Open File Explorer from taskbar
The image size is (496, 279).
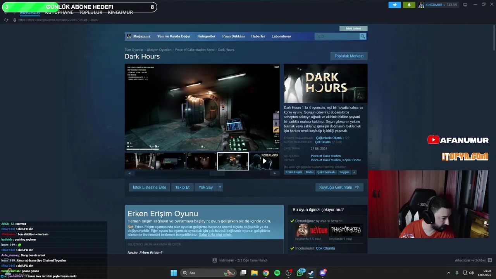[254, 273]
